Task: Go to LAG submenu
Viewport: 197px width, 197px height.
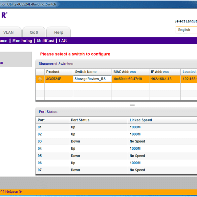Action: pyautogui.click(x=63, y=41)
